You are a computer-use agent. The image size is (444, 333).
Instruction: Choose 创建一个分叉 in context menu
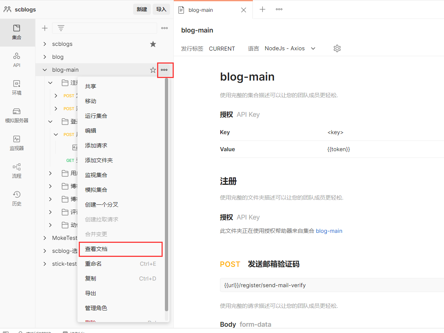(x=121, y=205)
